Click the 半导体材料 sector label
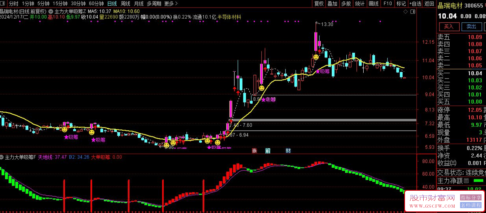 pyautogui.click(x=229, y=17)
